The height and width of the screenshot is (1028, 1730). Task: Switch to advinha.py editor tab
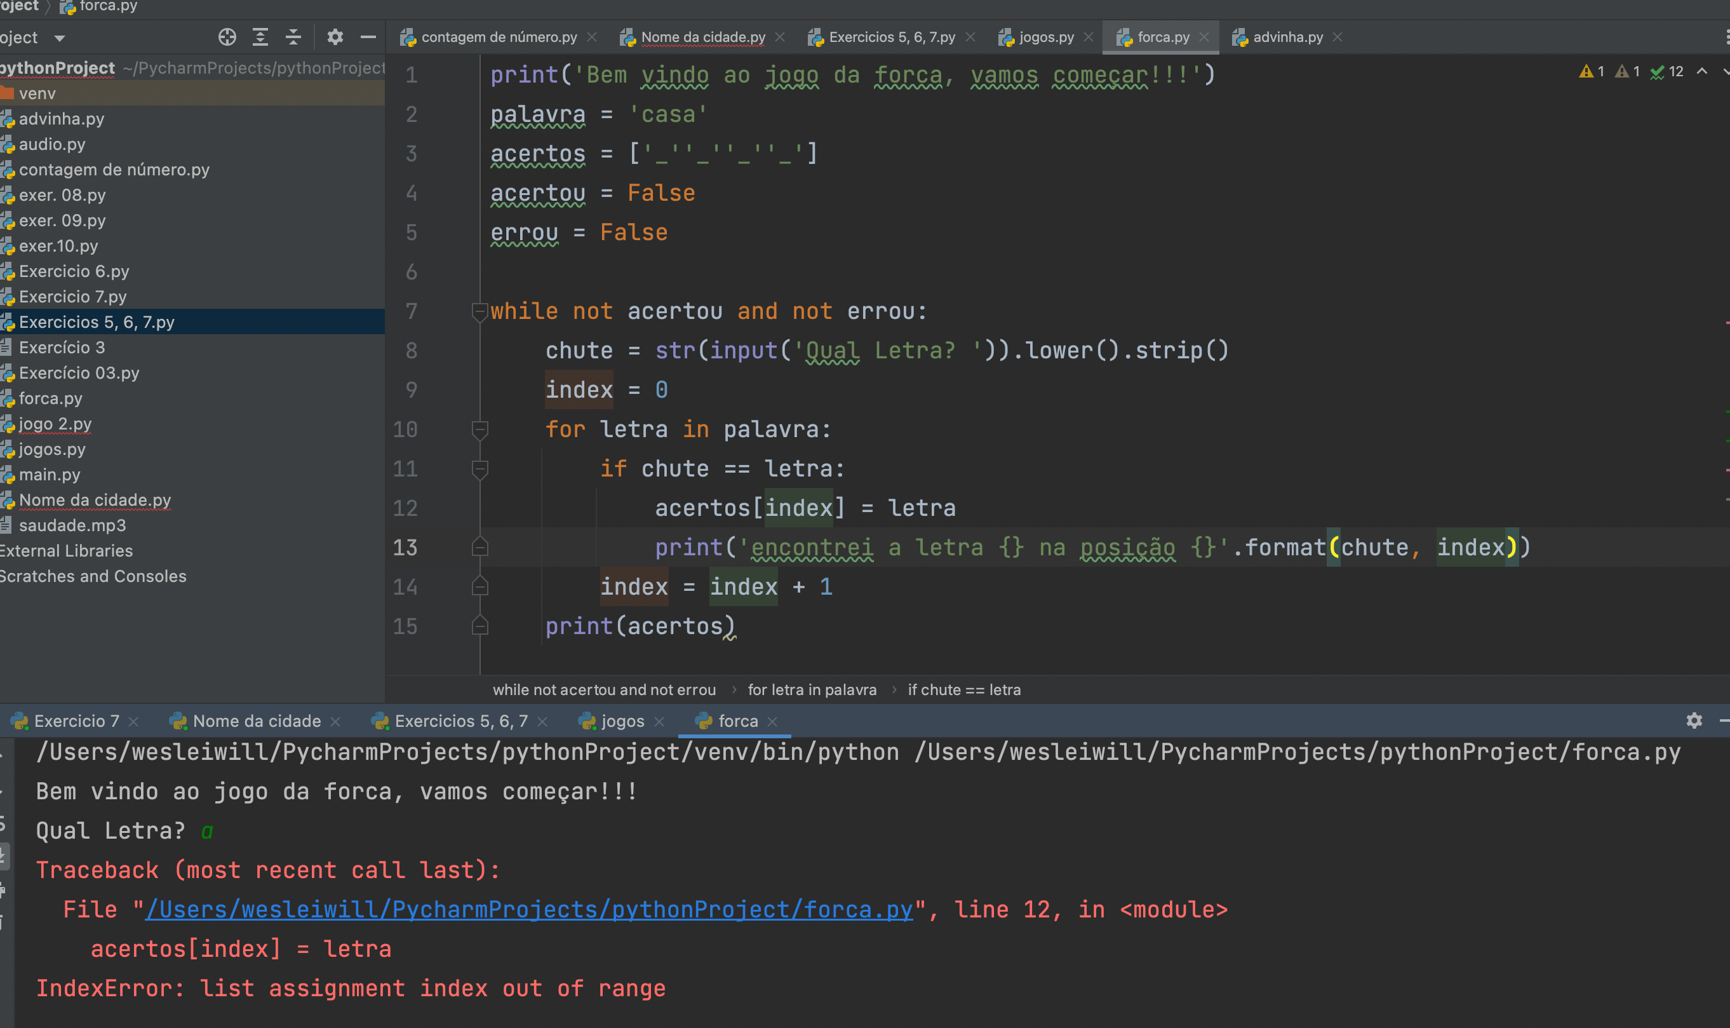pyautogui.click(x=1287, y=37)
